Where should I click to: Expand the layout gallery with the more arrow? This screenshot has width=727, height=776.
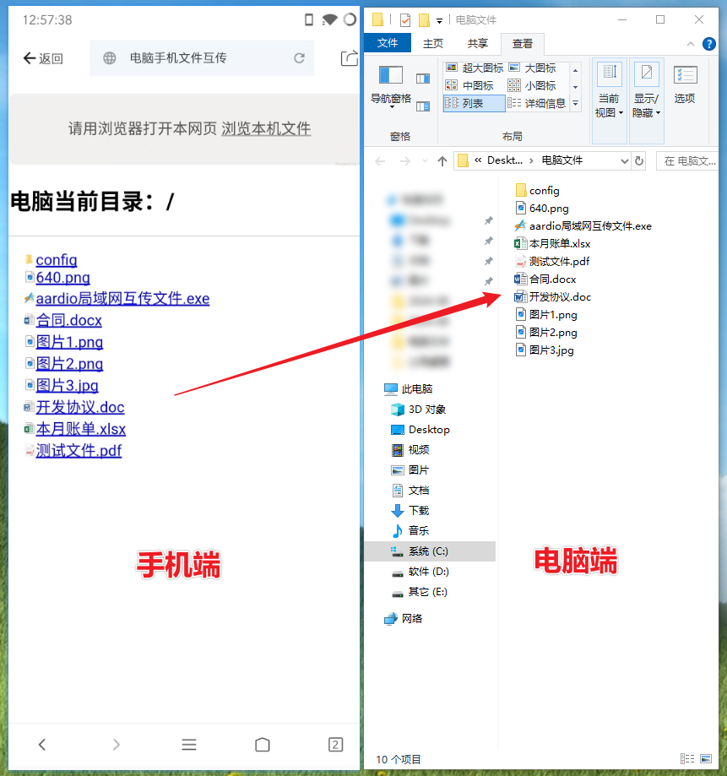tap(575, 103)
